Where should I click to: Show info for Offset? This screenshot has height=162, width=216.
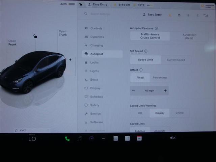tap(141, 70)
